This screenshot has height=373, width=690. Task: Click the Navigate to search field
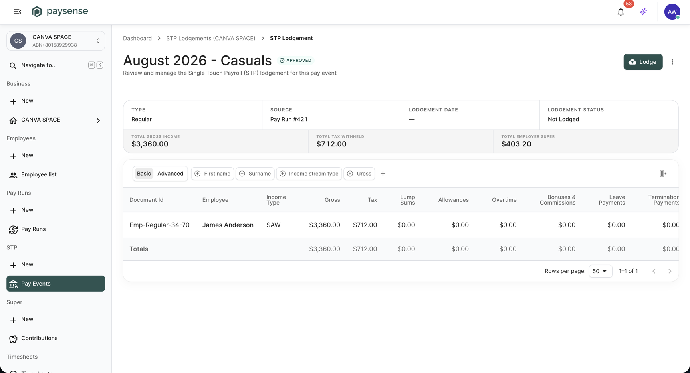click(x=56, y=65)
